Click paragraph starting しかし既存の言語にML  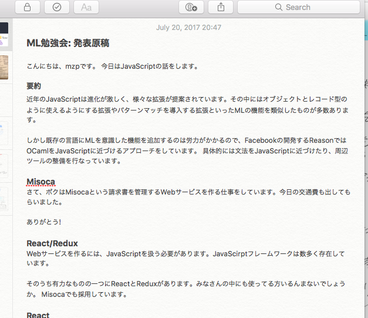click(x=187, y=150)
